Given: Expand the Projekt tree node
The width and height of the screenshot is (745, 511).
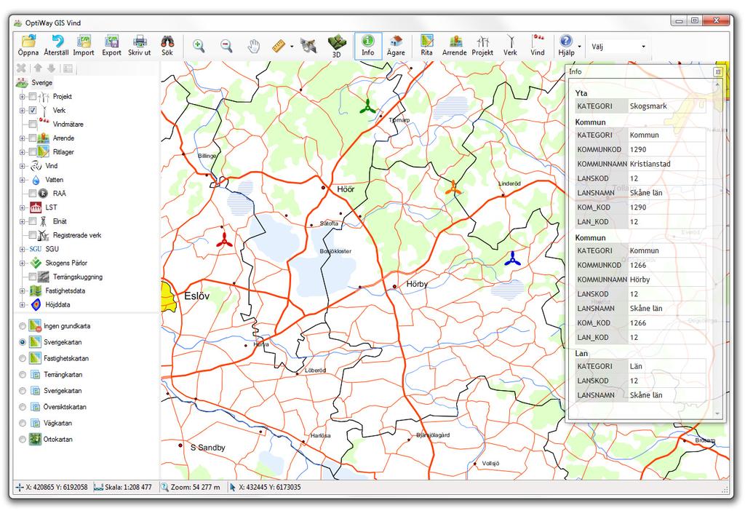Looking at the screenshot, I should coord(22,97).
